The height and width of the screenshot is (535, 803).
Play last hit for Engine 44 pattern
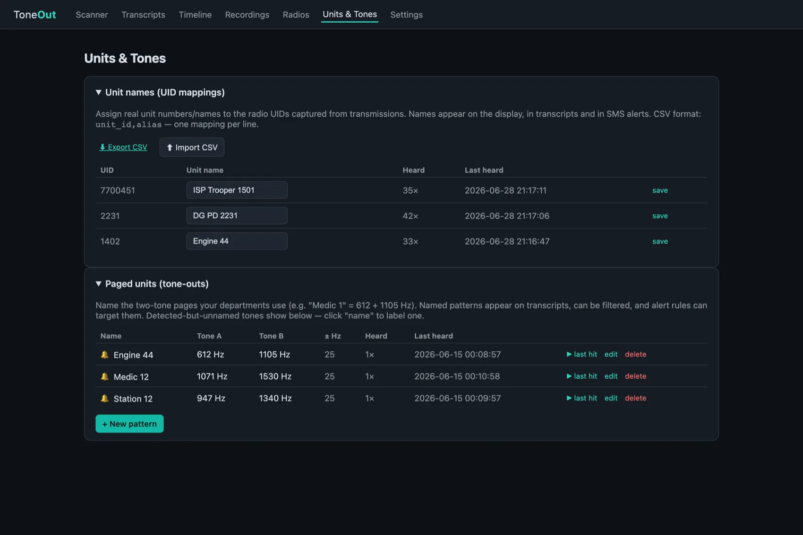(x=581, y=354)
